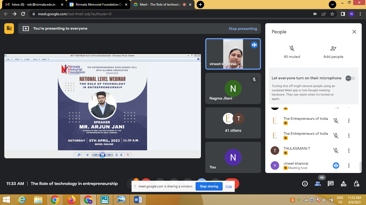This screenshot has width=366, height=205.
Task: Toggle Let everyone turn on their microphone
Action: tap(350, 78)
